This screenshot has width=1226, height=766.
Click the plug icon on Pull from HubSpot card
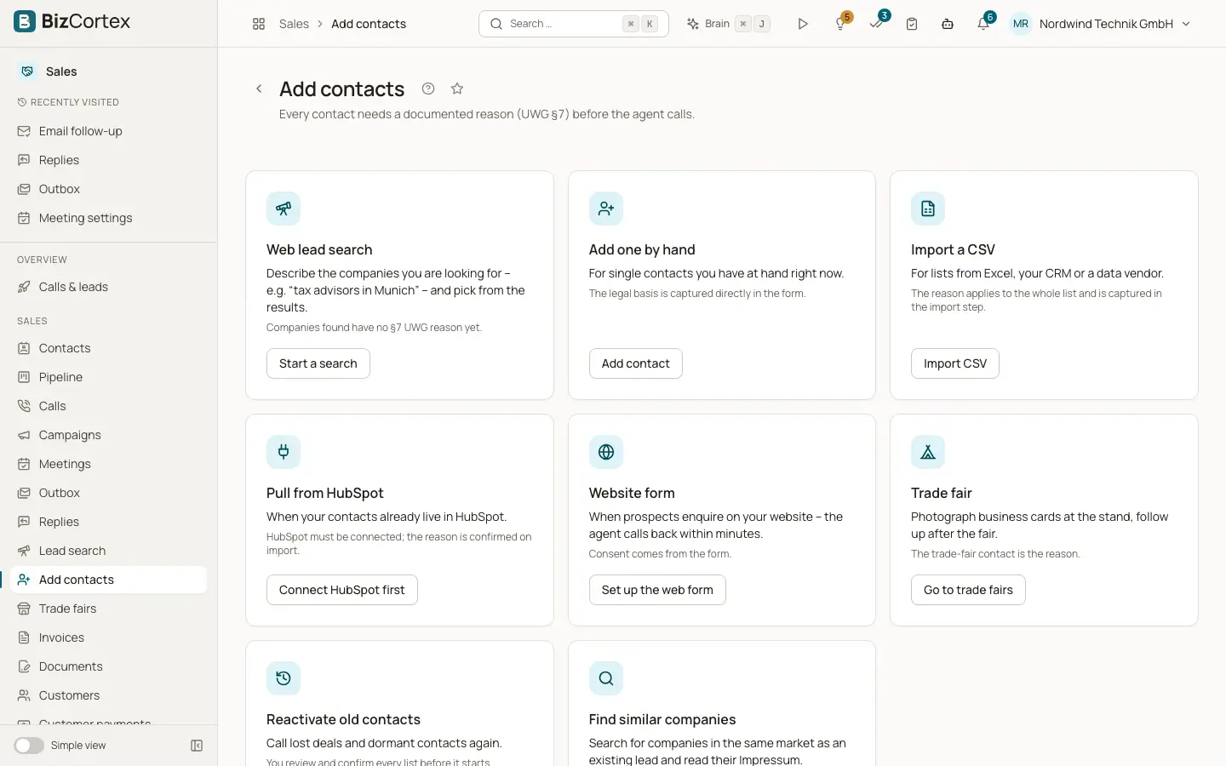(284, 452)
